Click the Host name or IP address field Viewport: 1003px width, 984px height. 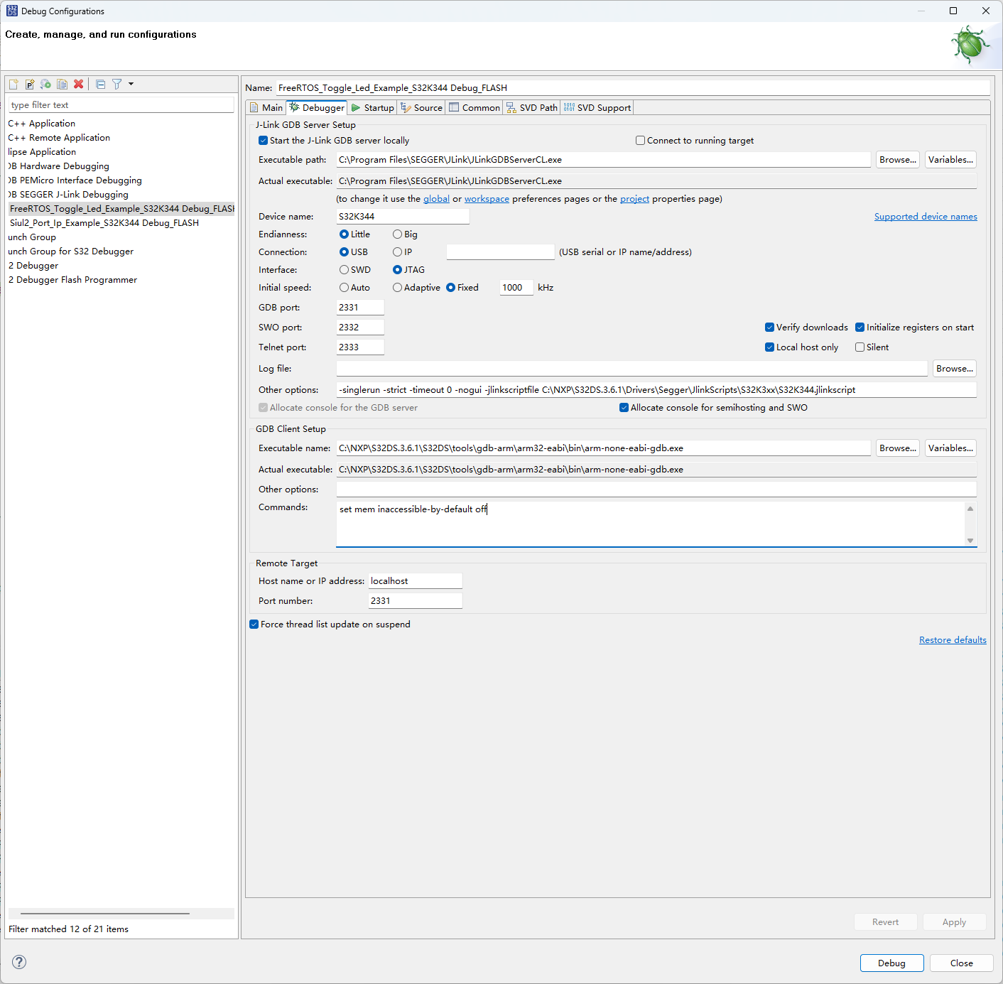(x=416, y=581)
